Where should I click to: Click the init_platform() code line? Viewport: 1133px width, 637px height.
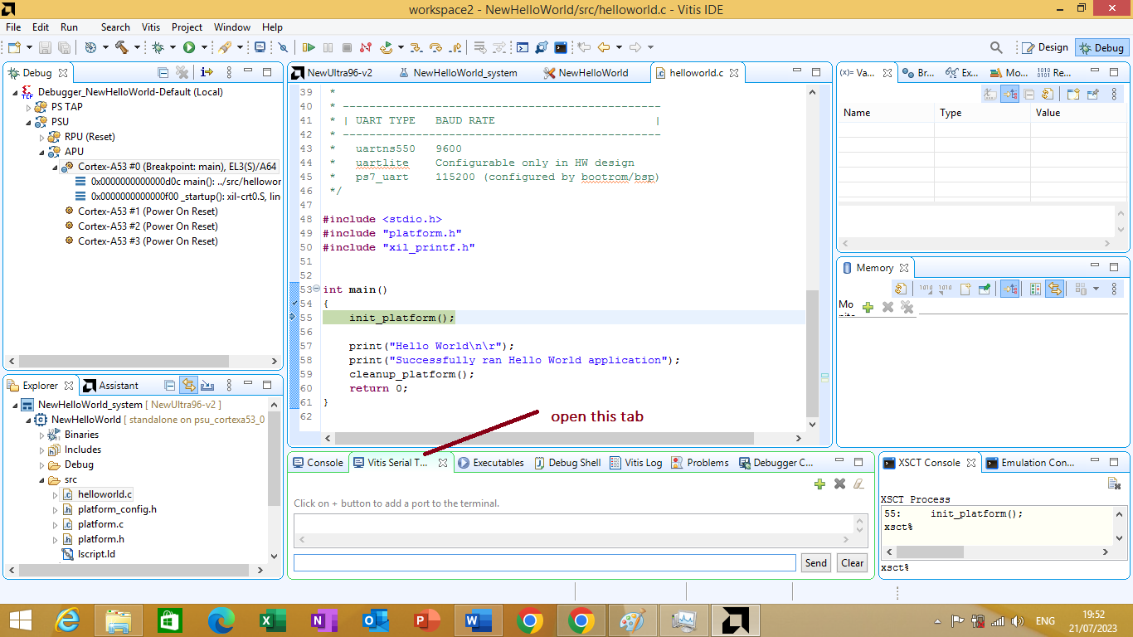pos(402,318)
